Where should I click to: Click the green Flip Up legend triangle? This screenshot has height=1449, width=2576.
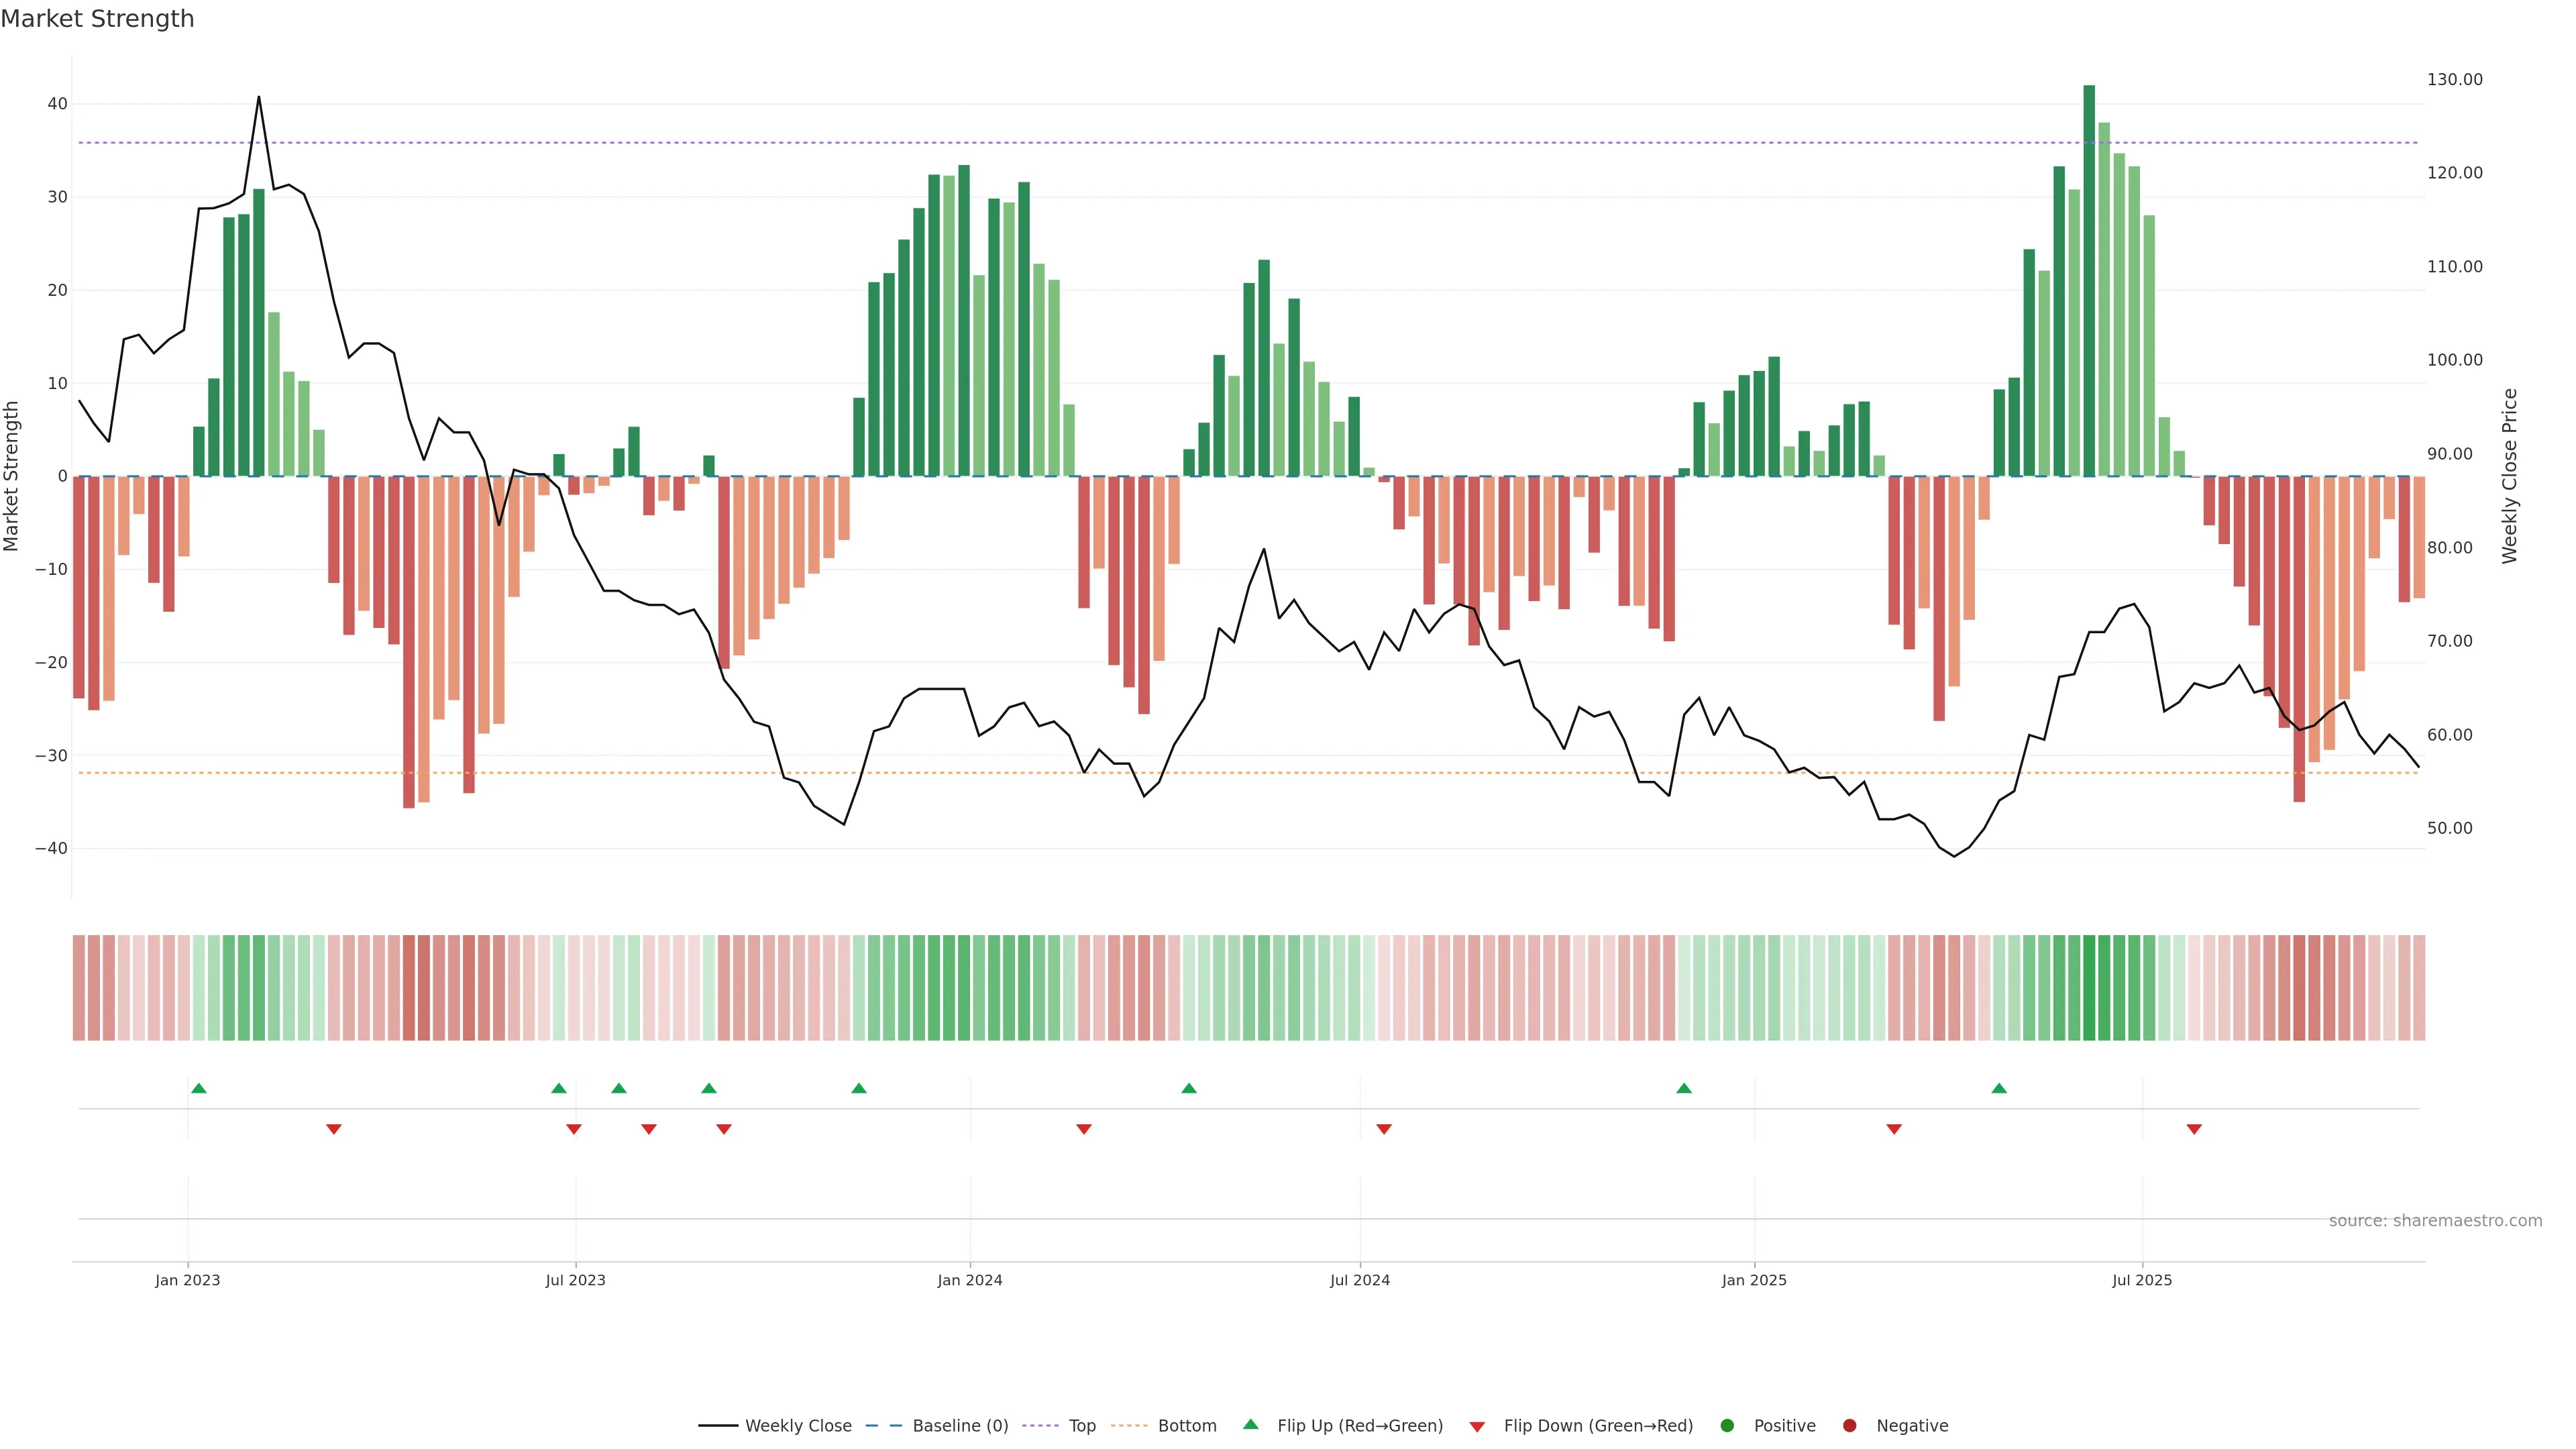point(1250,1424)
